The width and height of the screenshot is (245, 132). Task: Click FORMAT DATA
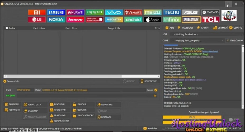coord(35,105)
